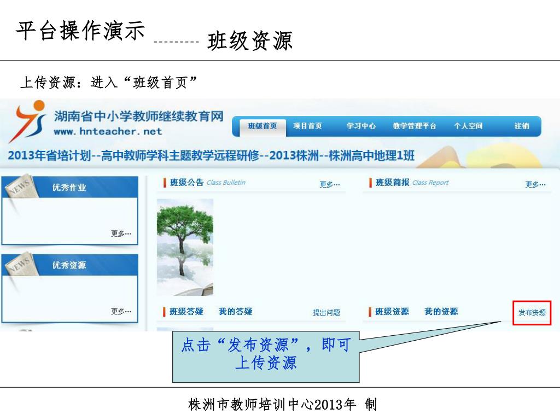Click the site logo of 湖南省中小学教师继续教育网
Viewport: 560px width, 420px height.
(27, 121)
